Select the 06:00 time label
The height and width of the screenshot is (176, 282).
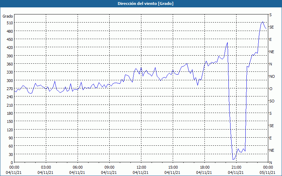[x=78, y=168]
